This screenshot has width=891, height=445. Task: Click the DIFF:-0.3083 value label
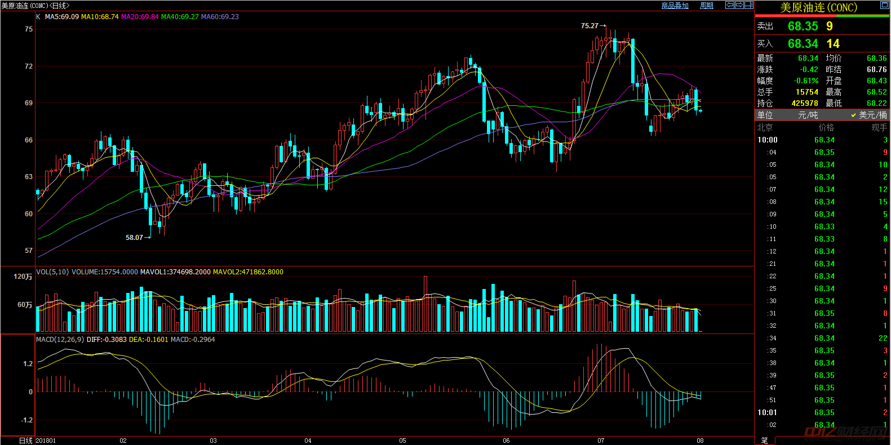pyautogui.click(x=107, y=340)
